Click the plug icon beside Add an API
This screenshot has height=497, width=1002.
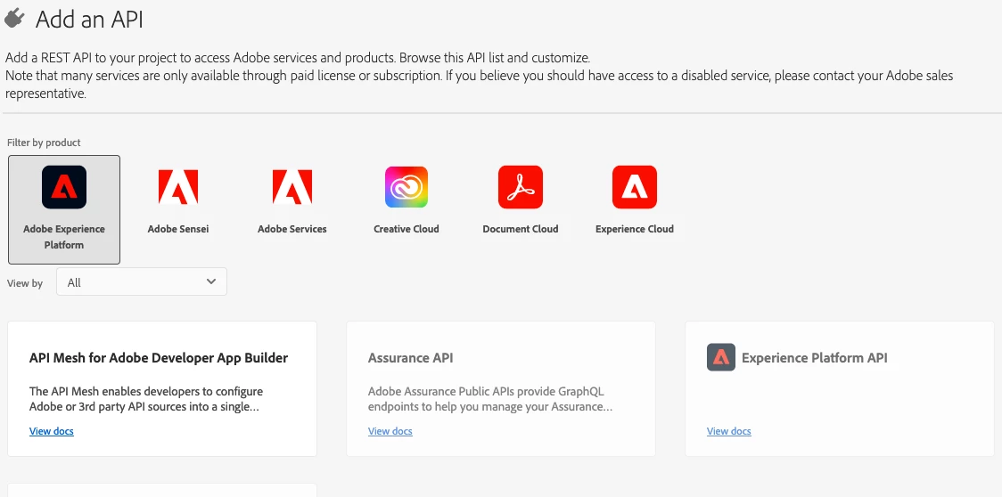[14, 19]
